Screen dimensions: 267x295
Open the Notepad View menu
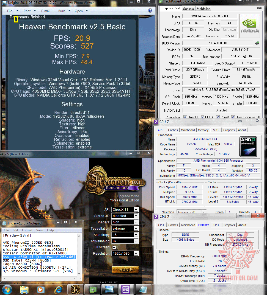coord(40,230)
